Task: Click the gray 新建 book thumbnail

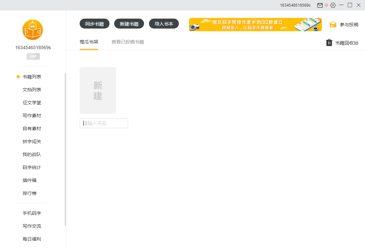Action: pyautogui.click(x=98, y=90)
